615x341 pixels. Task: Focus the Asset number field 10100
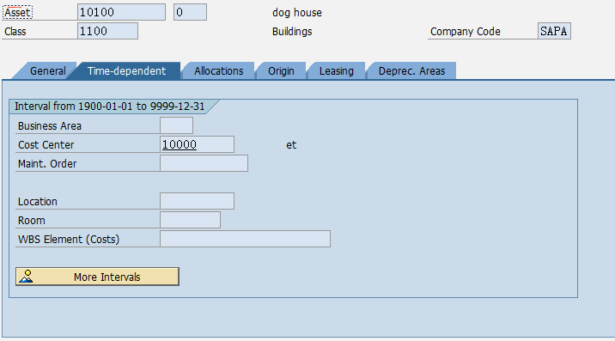coord(121,12)
